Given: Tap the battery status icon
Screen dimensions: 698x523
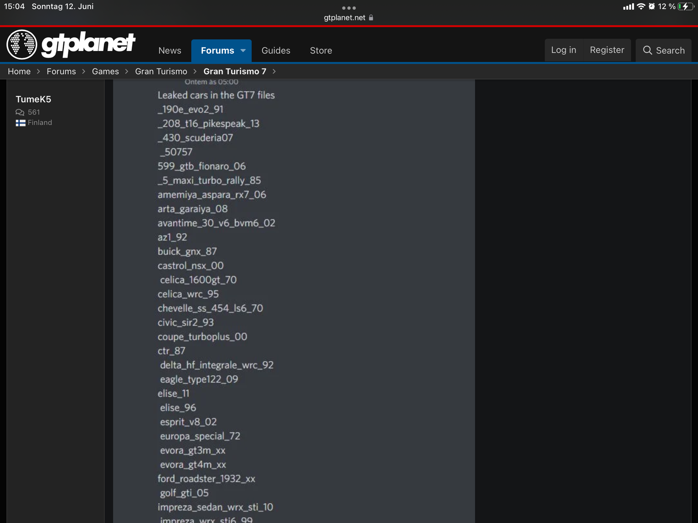Looking at the screenshot, I should coord(685,7).
